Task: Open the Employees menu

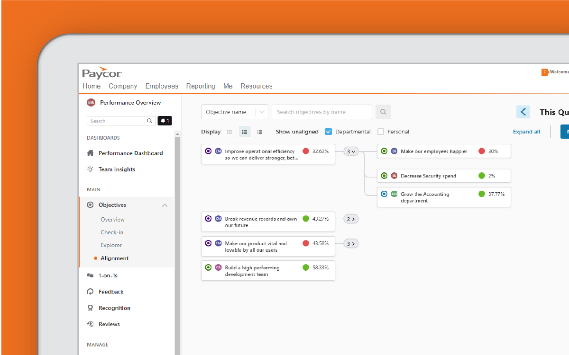Action: [x=162, y=86]
